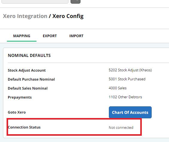Image resolution: width=169 pixels, height=142 pixels.
Task: Open the Chart Of Accounts button
Action: 130,112
